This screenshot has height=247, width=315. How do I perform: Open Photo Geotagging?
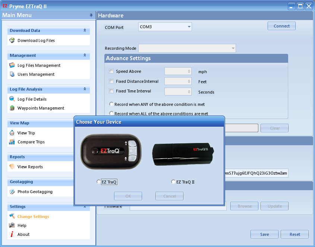click(x=35, y=192)
